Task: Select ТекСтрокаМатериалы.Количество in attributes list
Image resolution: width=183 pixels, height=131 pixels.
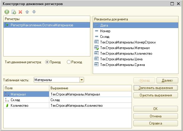Action: click(x=135, y=53)
